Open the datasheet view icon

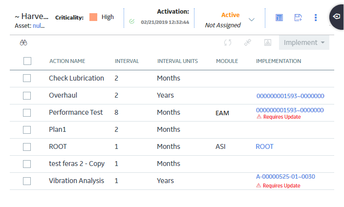click(279, 18)
